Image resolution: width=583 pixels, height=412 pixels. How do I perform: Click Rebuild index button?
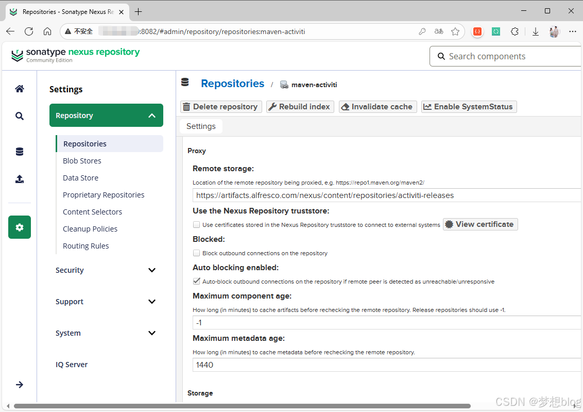pyautogui.click(x=300, y=107)
